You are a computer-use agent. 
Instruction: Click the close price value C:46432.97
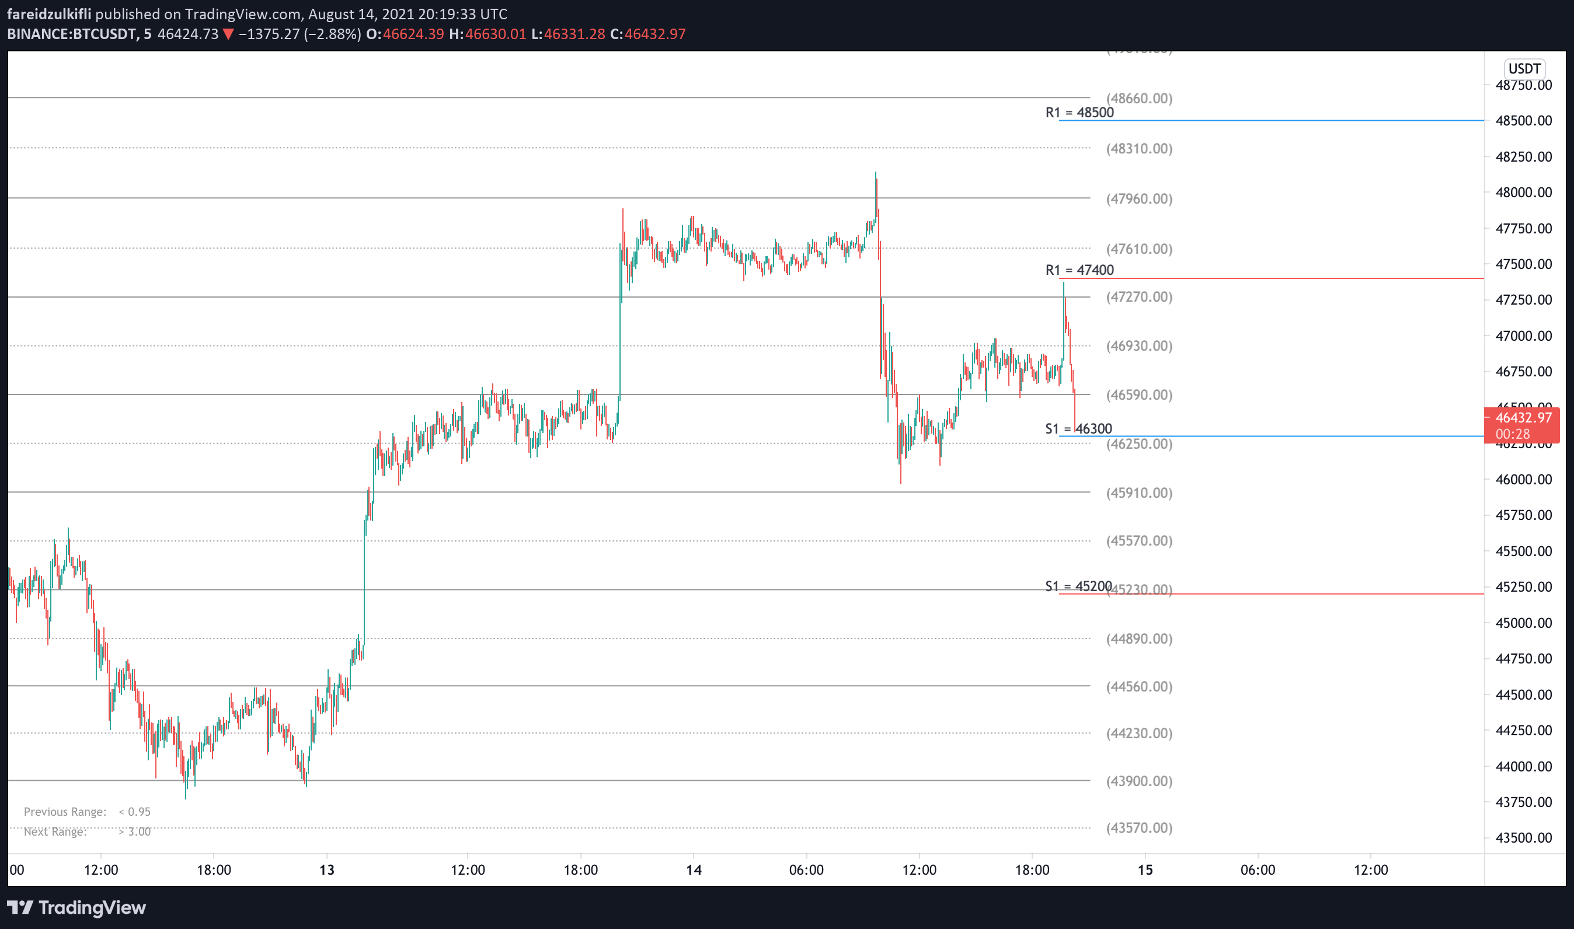click(x=647, y=34)
